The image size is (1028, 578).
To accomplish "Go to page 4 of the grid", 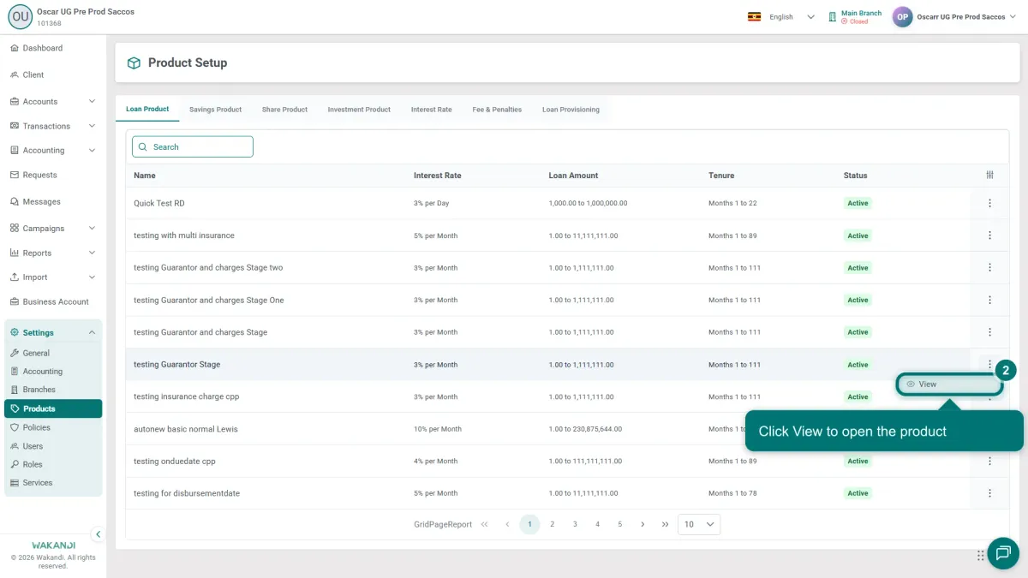I will coord(597,524).
